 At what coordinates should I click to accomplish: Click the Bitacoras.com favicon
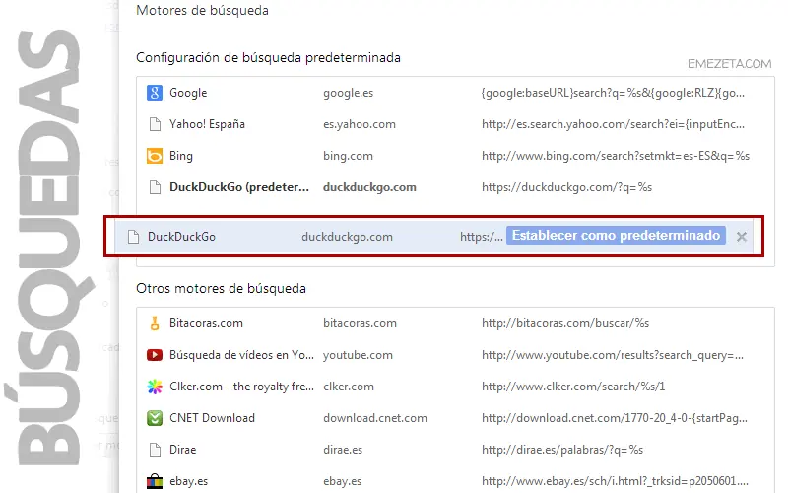click(x=155, y=323)
